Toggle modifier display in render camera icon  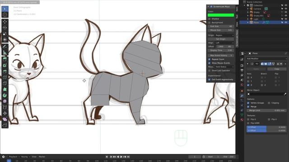point(262,64)
